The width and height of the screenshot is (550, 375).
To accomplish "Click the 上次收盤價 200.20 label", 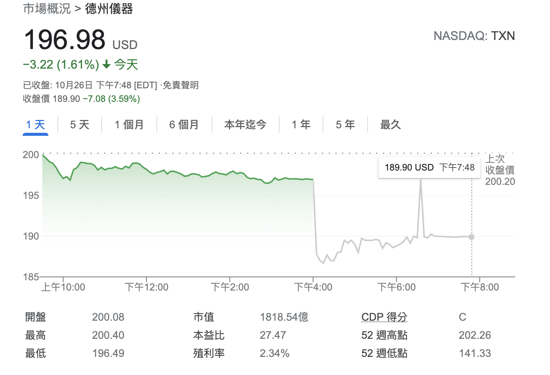I will pos(500,170).
